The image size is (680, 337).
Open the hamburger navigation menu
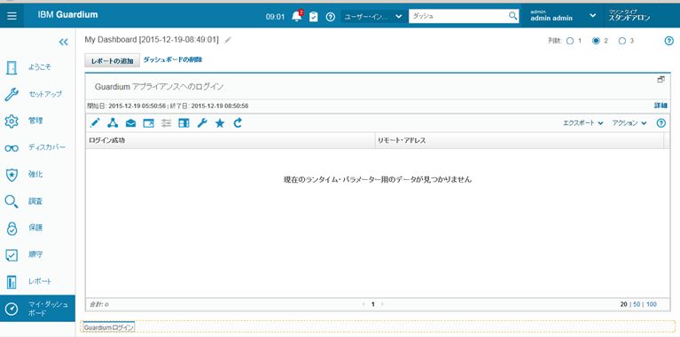(x=12, y=16)
